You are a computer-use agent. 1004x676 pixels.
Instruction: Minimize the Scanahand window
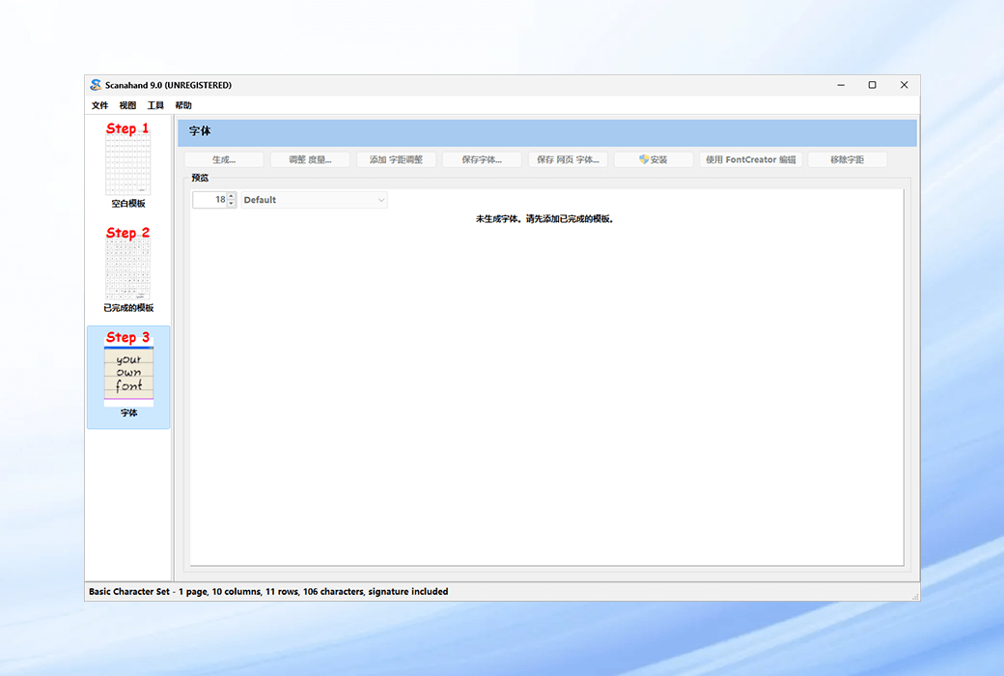pos(841,85)
